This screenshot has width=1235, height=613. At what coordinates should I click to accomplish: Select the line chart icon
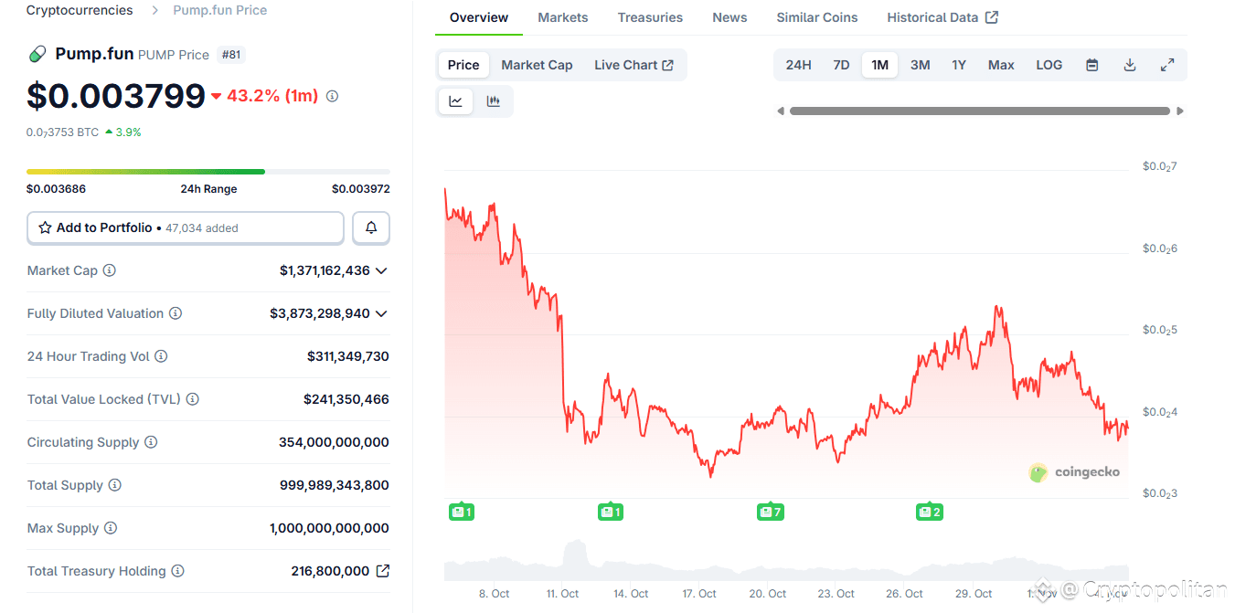coord(455,100)
